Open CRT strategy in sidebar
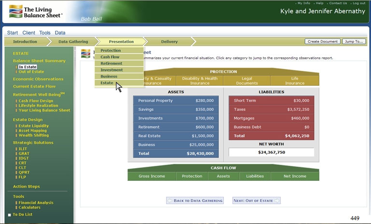The image size is (371, 224). click(x=23, y=163)
